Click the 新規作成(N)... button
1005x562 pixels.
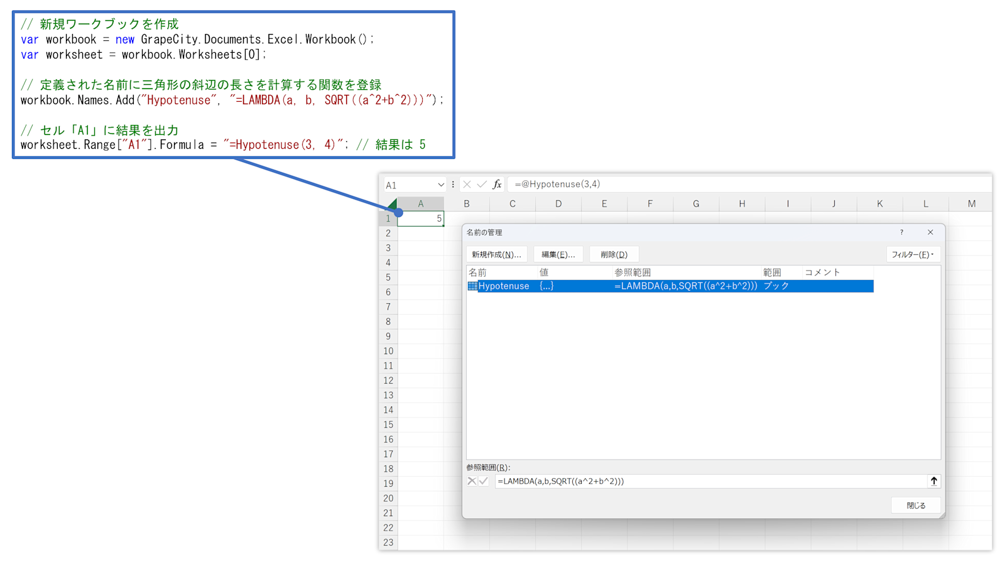coord(496,254)
